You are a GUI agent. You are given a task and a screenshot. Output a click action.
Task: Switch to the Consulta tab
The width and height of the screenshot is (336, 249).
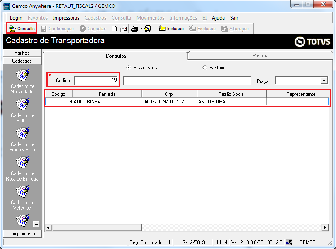(115, 56)
